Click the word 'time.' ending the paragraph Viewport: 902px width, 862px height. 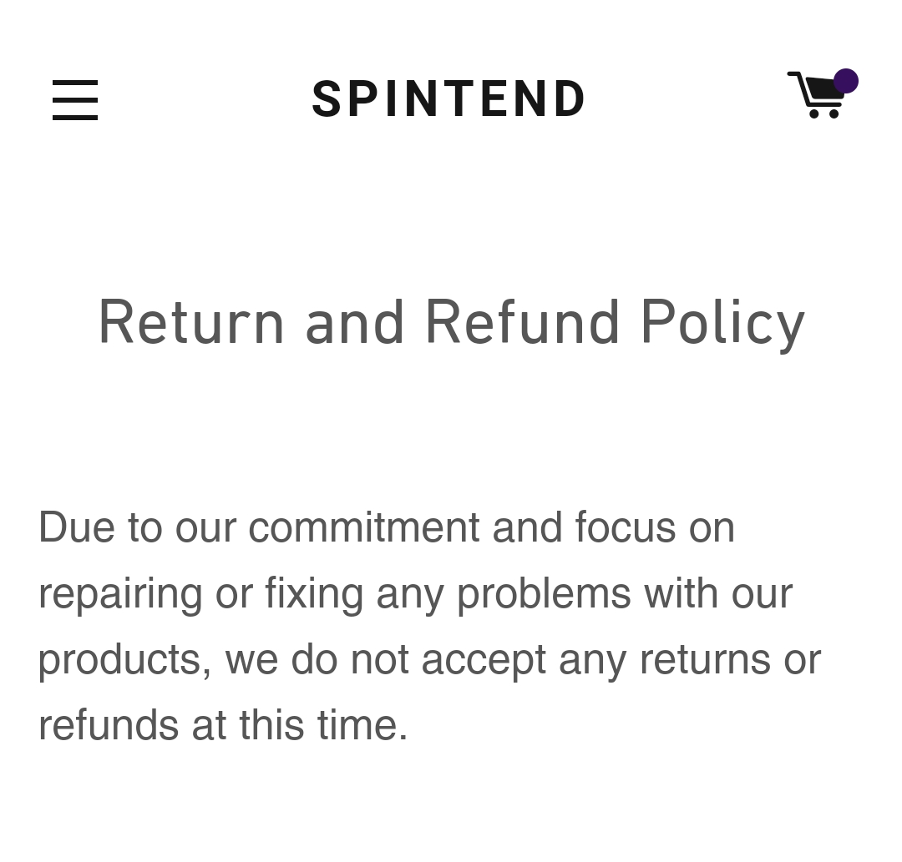coord(362,724)
